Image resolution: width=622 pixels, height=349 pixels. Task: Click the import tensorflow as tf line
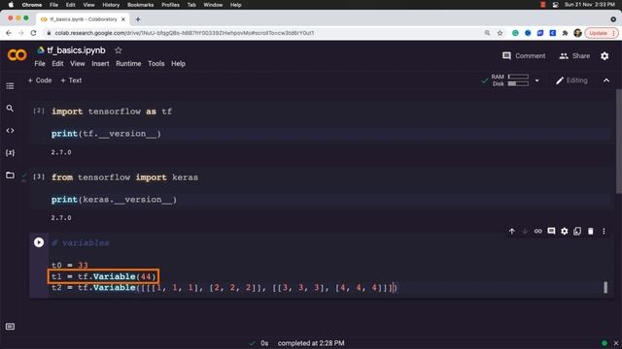click(x=112, y=111)
